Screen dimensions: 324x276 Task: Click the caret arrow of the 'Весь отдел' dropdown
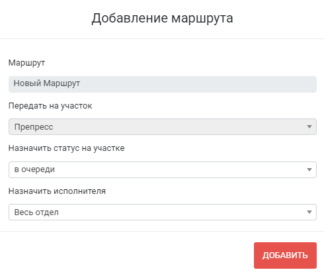(309, 212)
